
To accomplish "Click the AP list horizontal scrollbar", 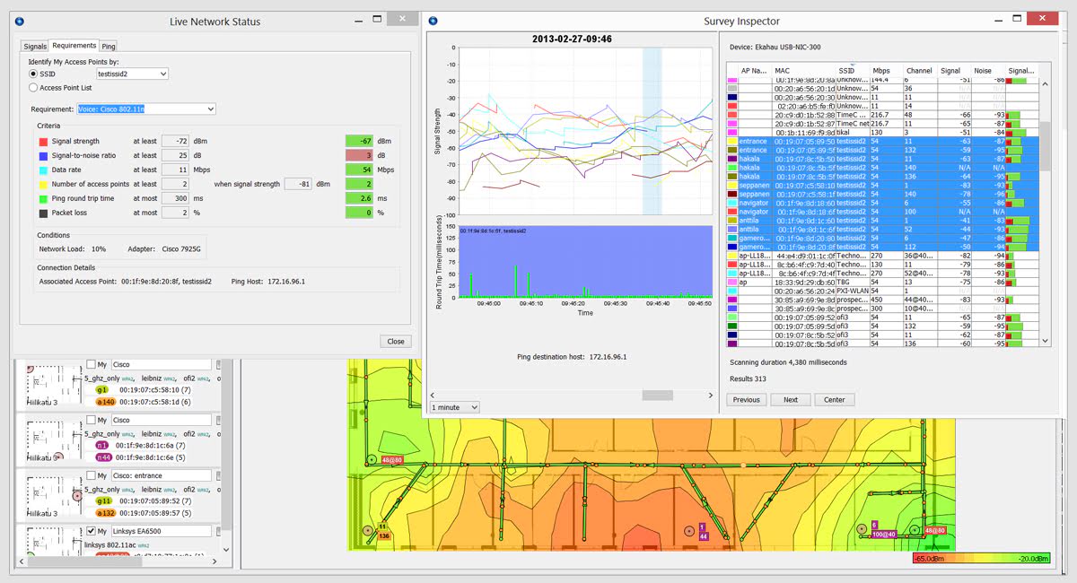I will pyautogui.click(x=118, y=562).
